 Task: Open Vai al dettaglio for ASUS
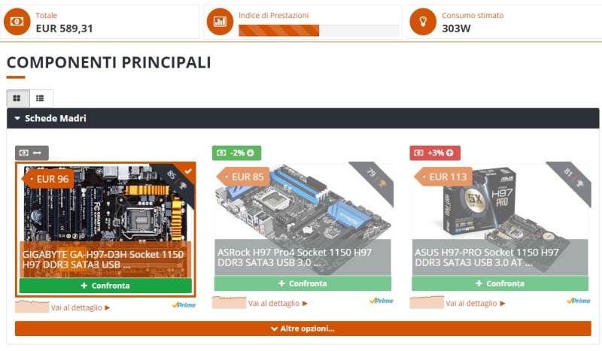pyautogui.click(x=476, y=304)
